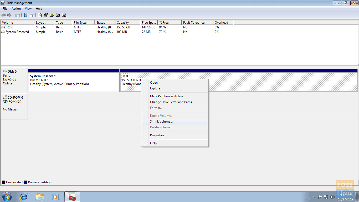Click the Forward arrow toolbar icon

coord(9,15)
